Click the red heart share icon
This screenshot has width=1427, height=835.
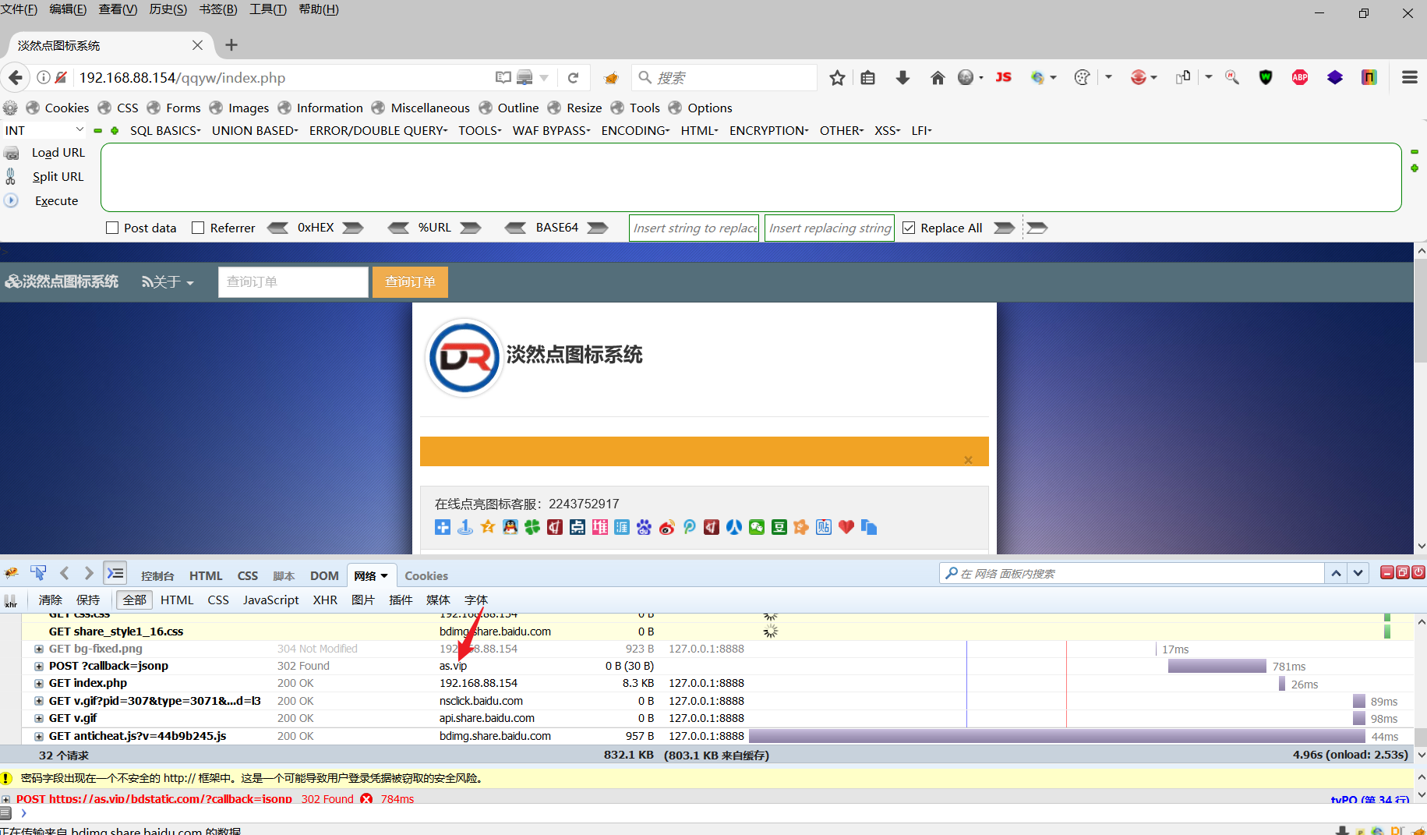(x=846, y=527)
